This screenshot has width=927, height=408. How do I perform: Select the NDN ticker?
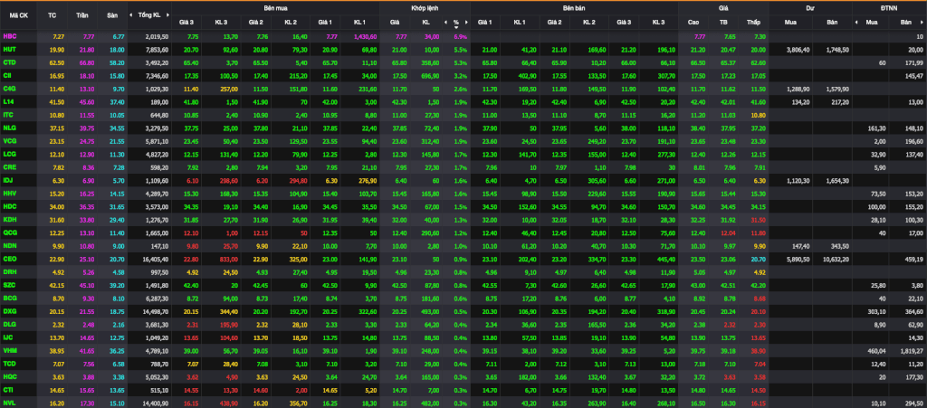coord(9,245)
